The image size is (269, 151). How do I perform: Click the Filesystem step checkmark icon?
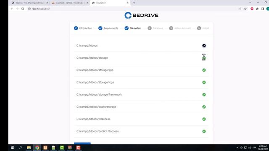[127, 28]
